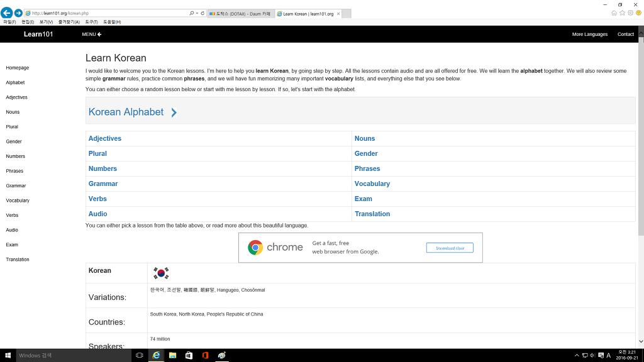Open Translation in the left sidebar
This screenshot has height=362, width=644.
18,260
